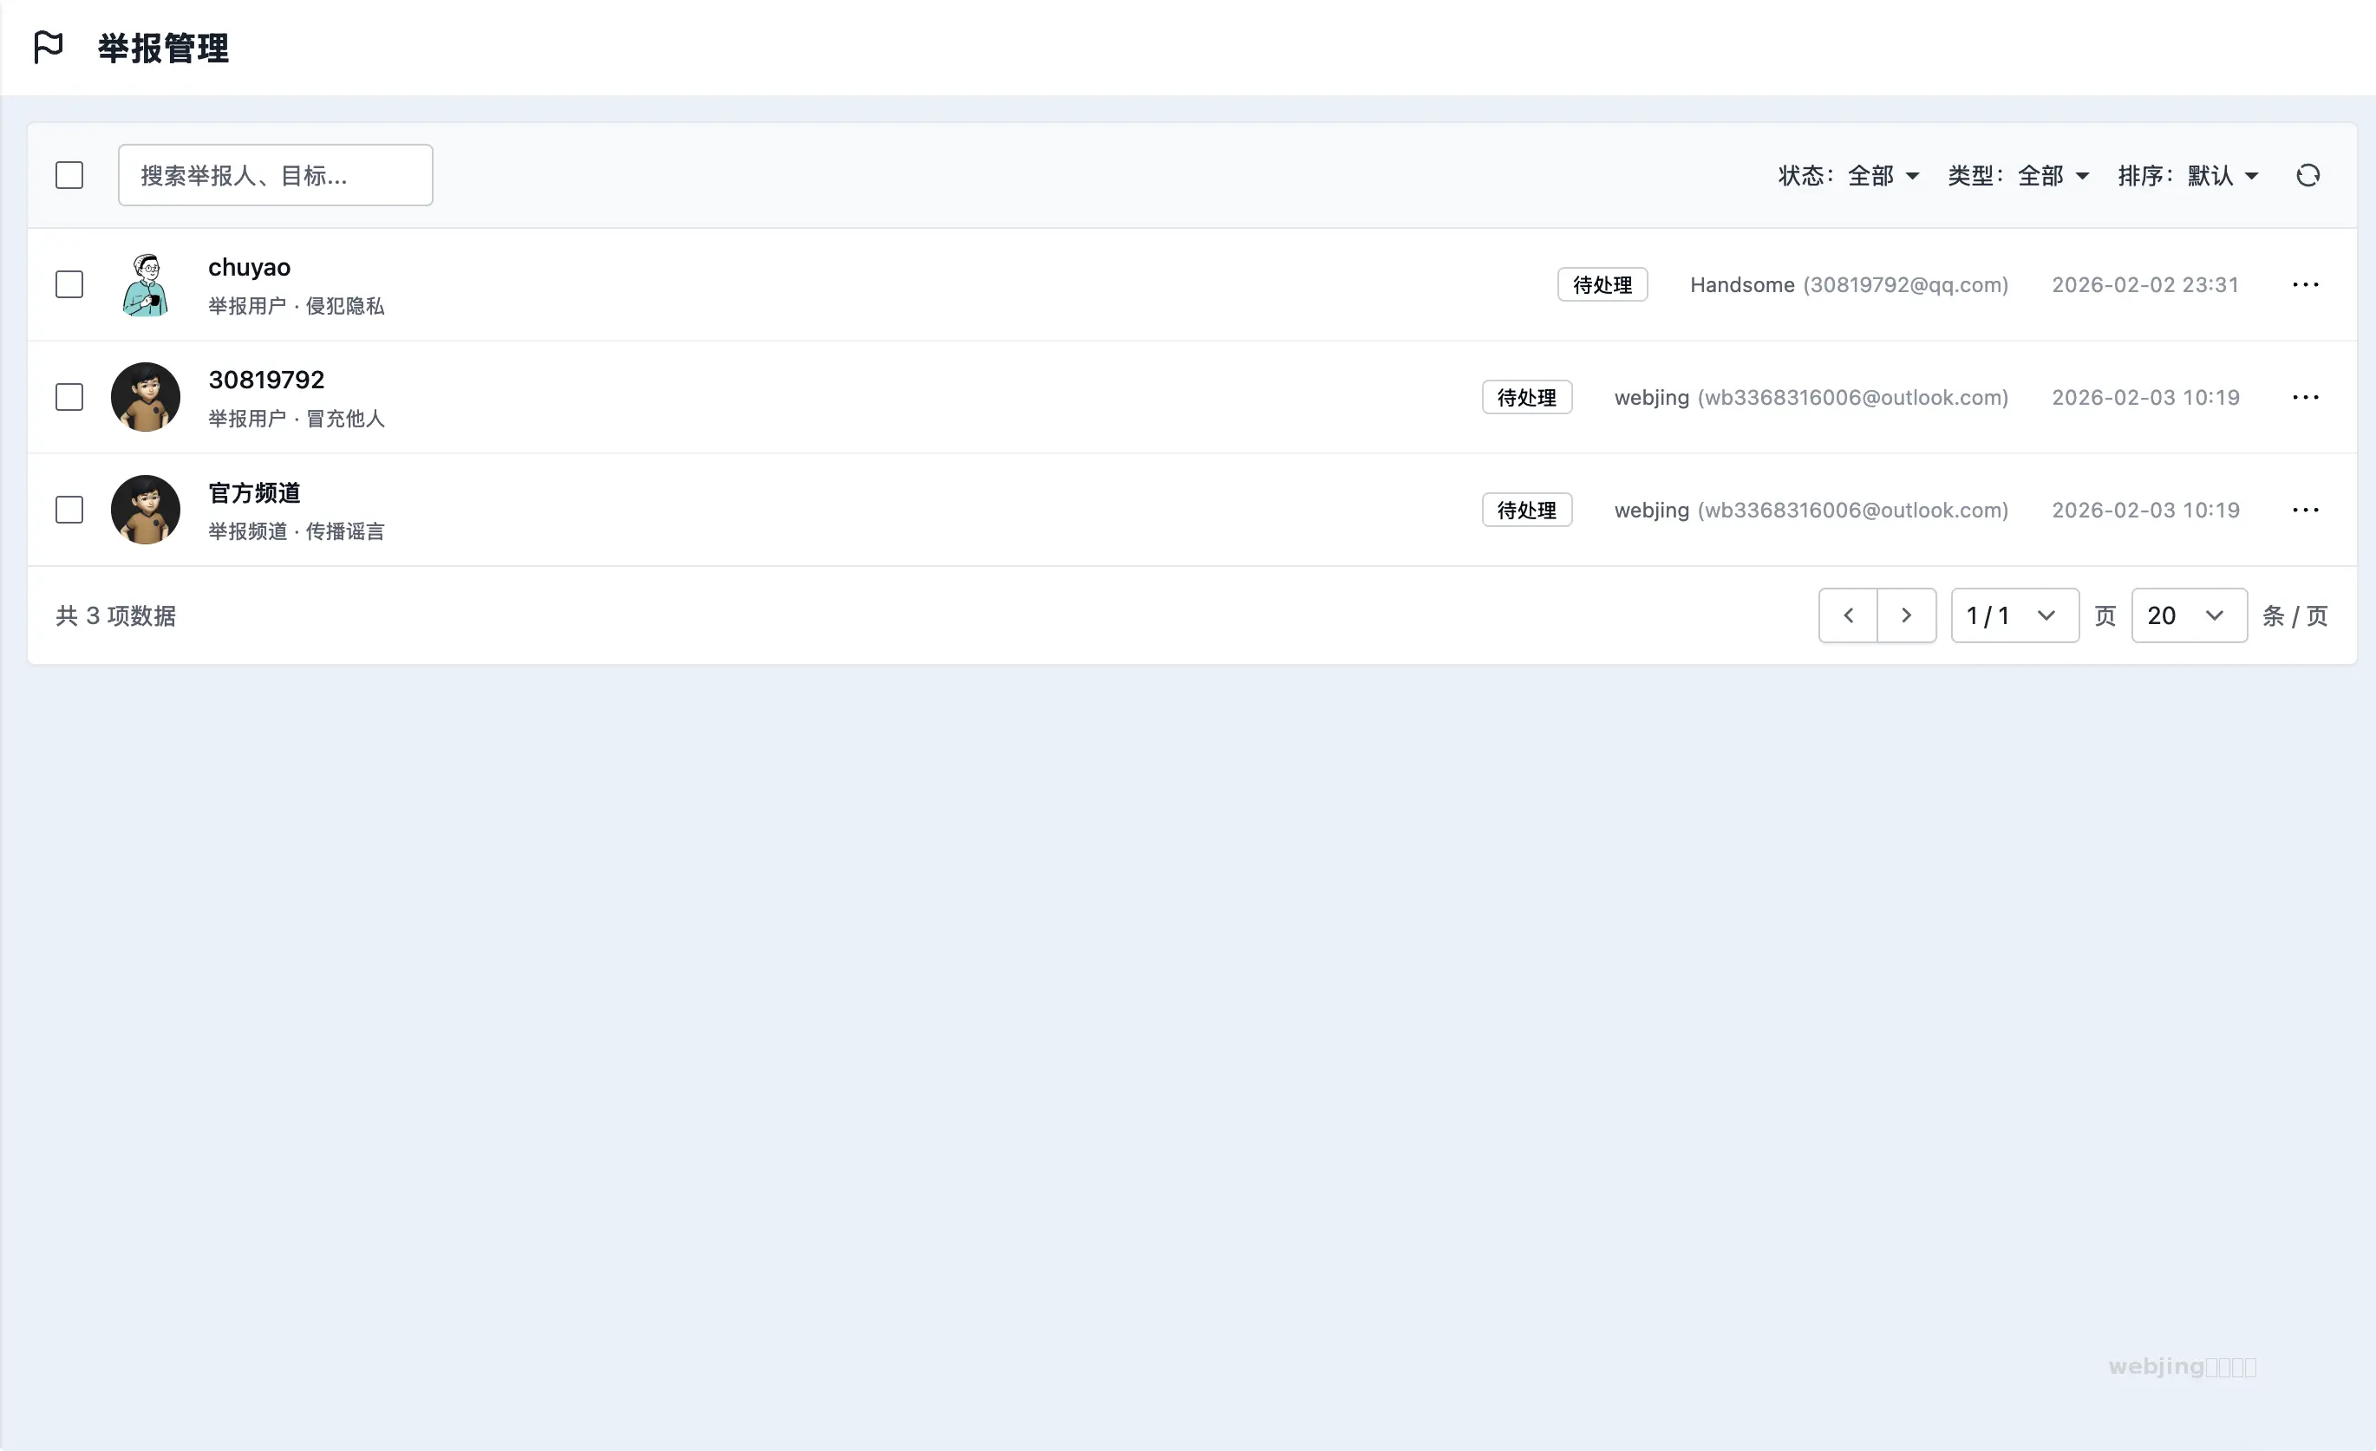Image resolution: width=2376 pixels, height=1451 pixels.
Task: Click the refresh icon in the toolbar
Action: (x=2307, y=175)
